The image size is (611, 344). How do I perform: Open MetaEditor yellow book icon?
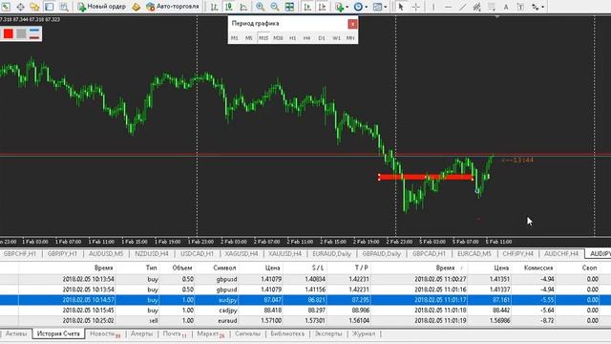click(136, 7)
